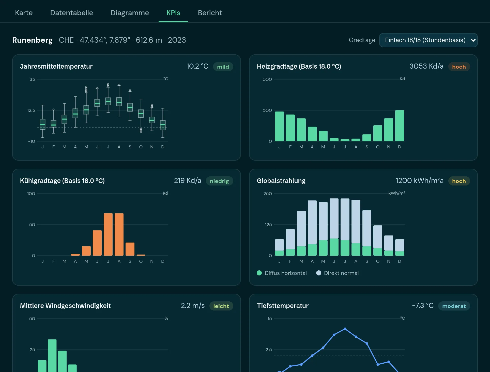The height and width of the screenshot is (372, 490).
Task: Click the '1200 kWh/m²a' value
Action: click(x=420, y=181)
